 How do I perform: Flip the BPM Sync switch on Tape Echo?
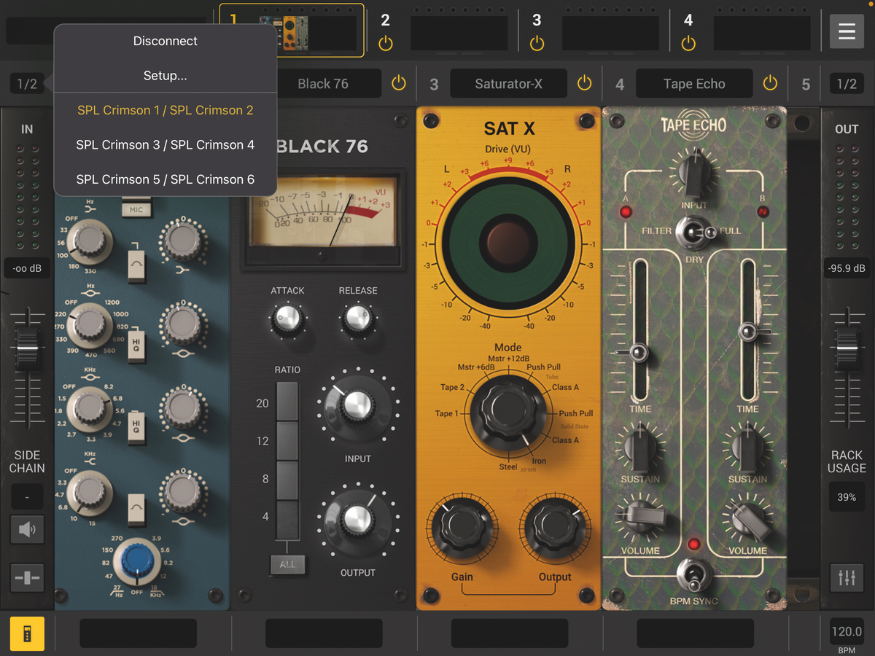pyautogui.click(x=693, y=574)
